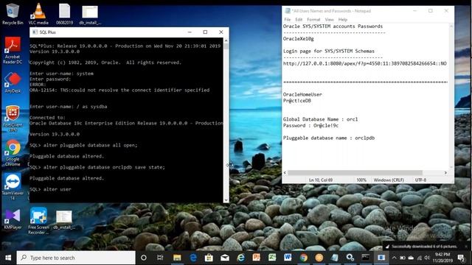Open Free Screen Recorder desktop icon

[38, 221]
